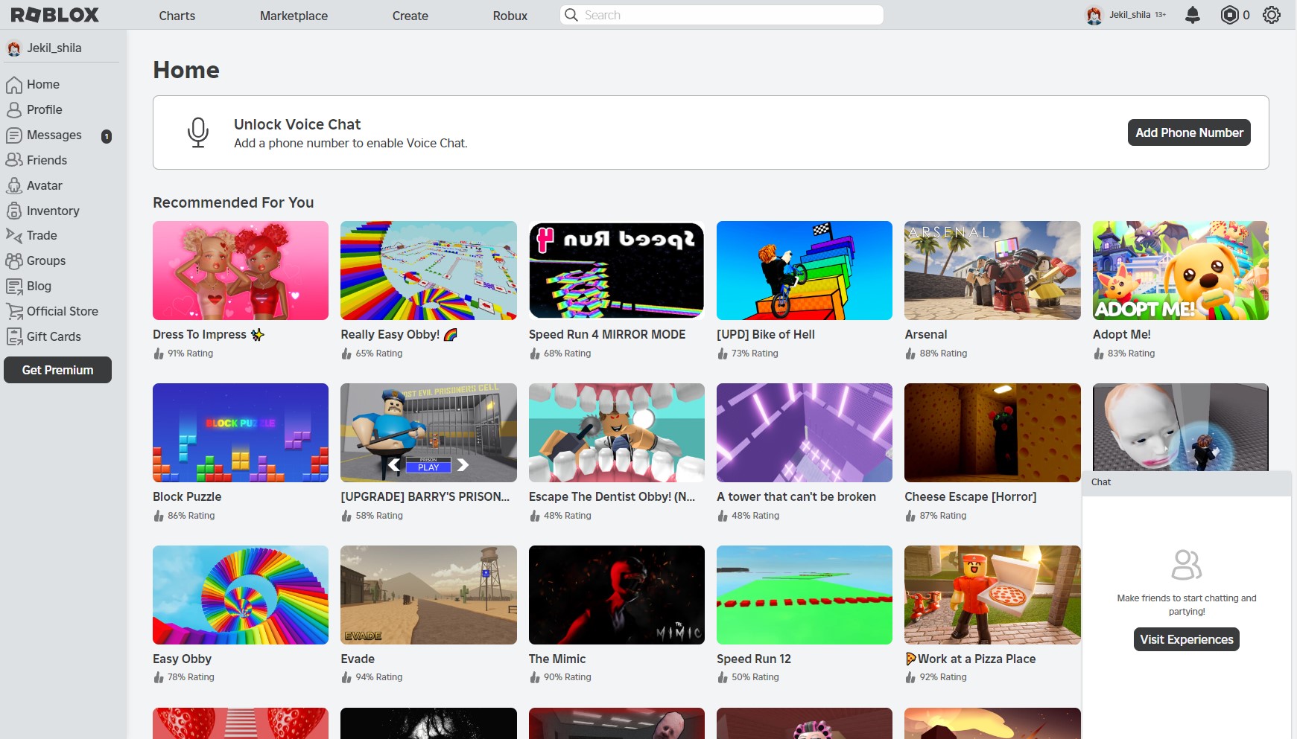Open the Robux tab

510,16
